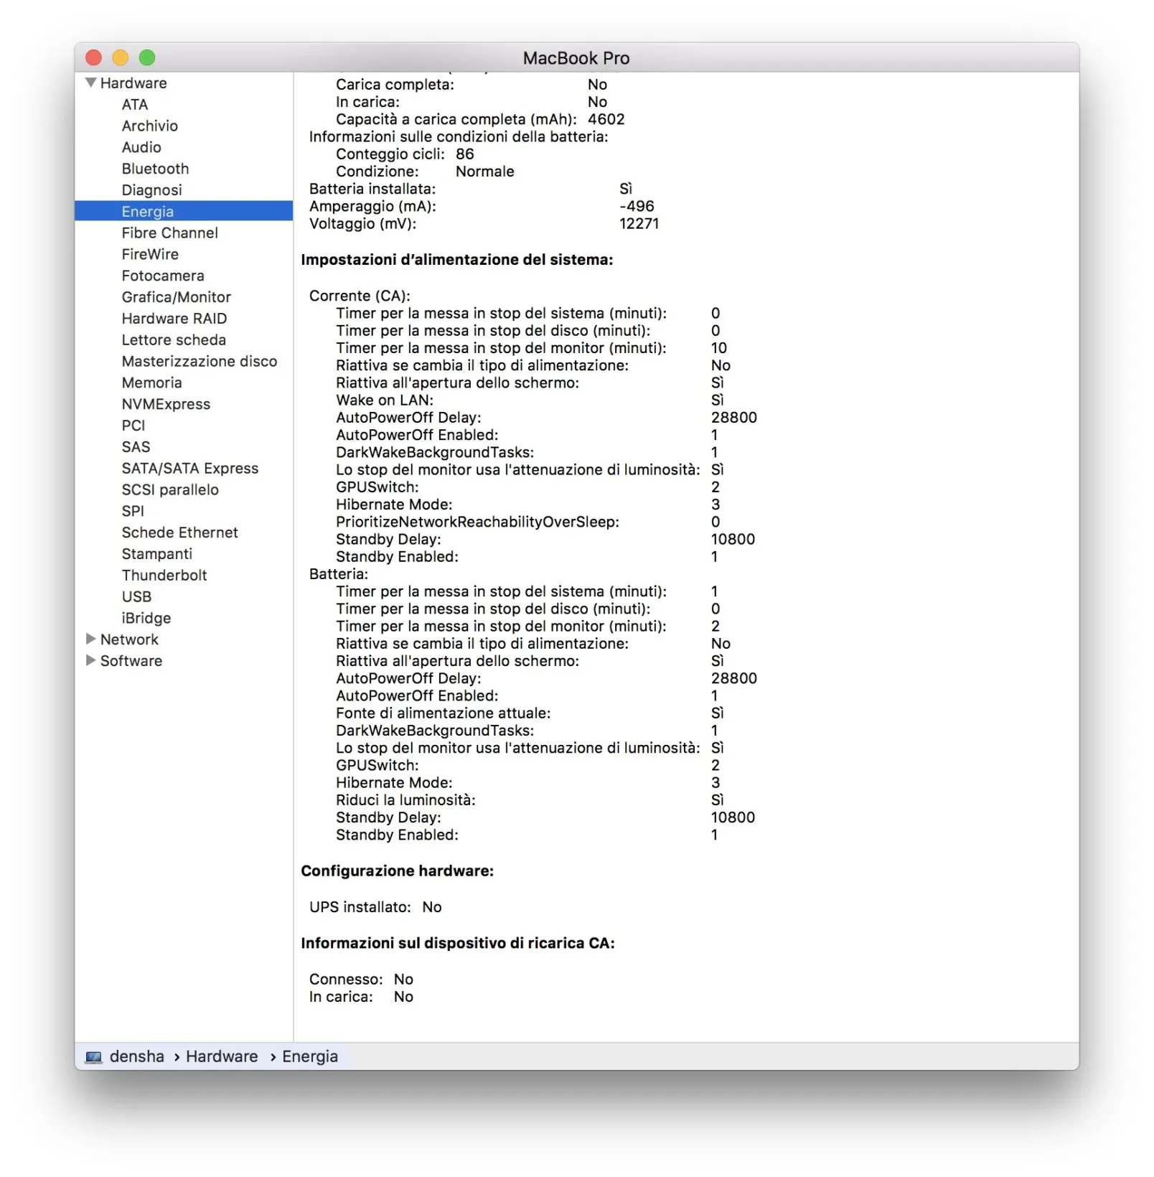Select the highlighted Energia row
Image resolution: width=1154 pixels, height=1177 pixels.
[x=184, y=211]
